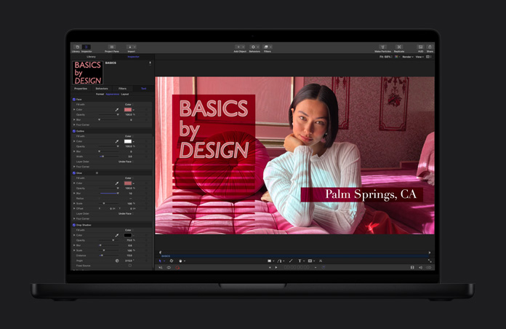Click the BASICS text preview thumbnail
This screenshot has height=329, width=506.
pos(87,72)
